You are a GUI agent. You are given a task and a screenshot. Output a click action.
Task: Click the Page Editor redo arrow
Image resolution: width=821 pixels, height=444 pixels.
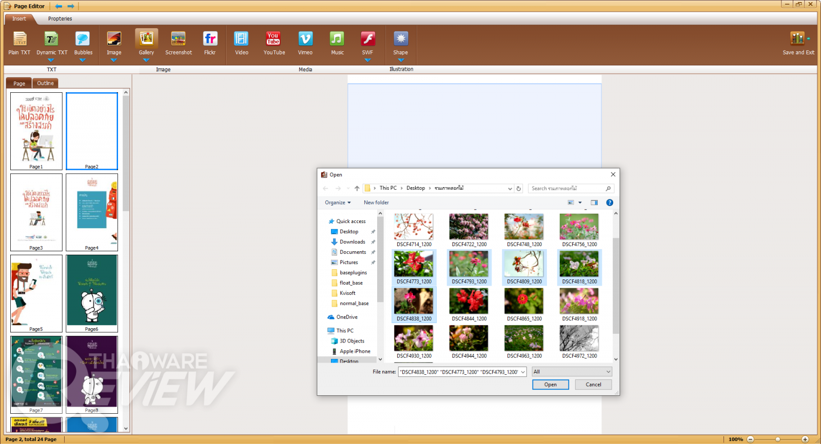point(71,6)
